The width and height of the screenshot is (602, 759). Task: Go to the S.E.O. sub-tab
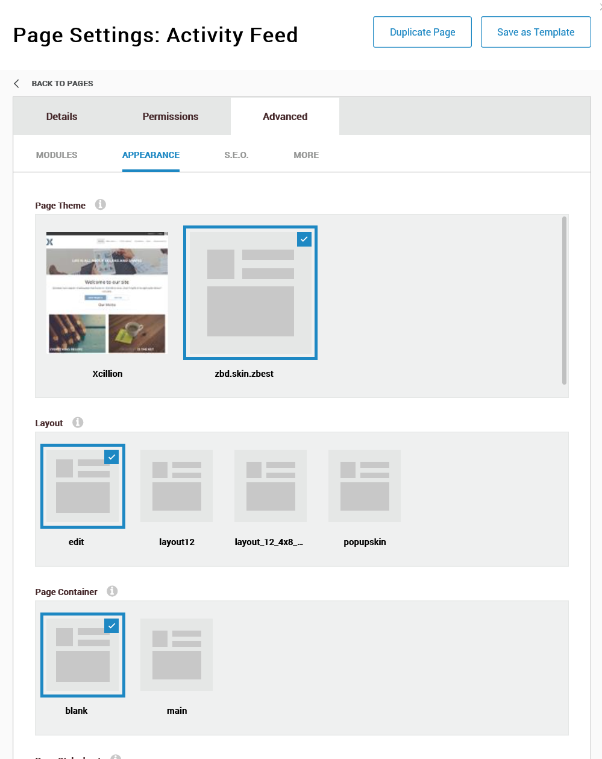click(236, 155)
